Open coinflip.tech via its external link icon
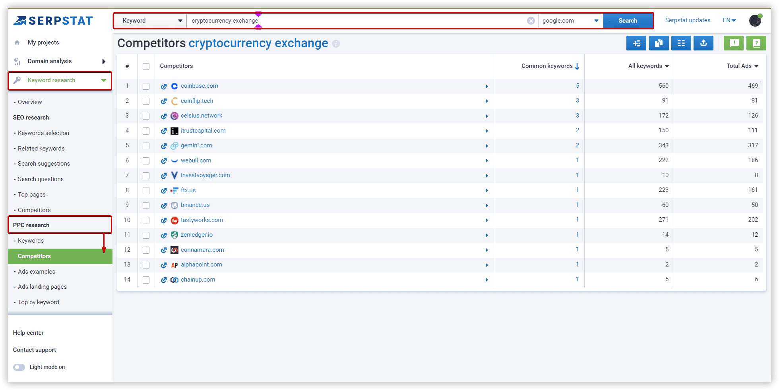Screen dimensions: 779x390 [x=164, y=101]
